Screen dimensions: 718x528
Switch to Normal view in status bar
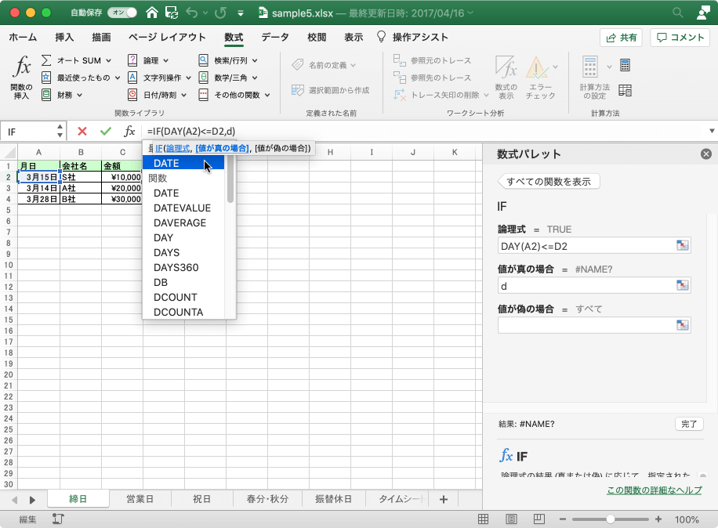point(483,519)
